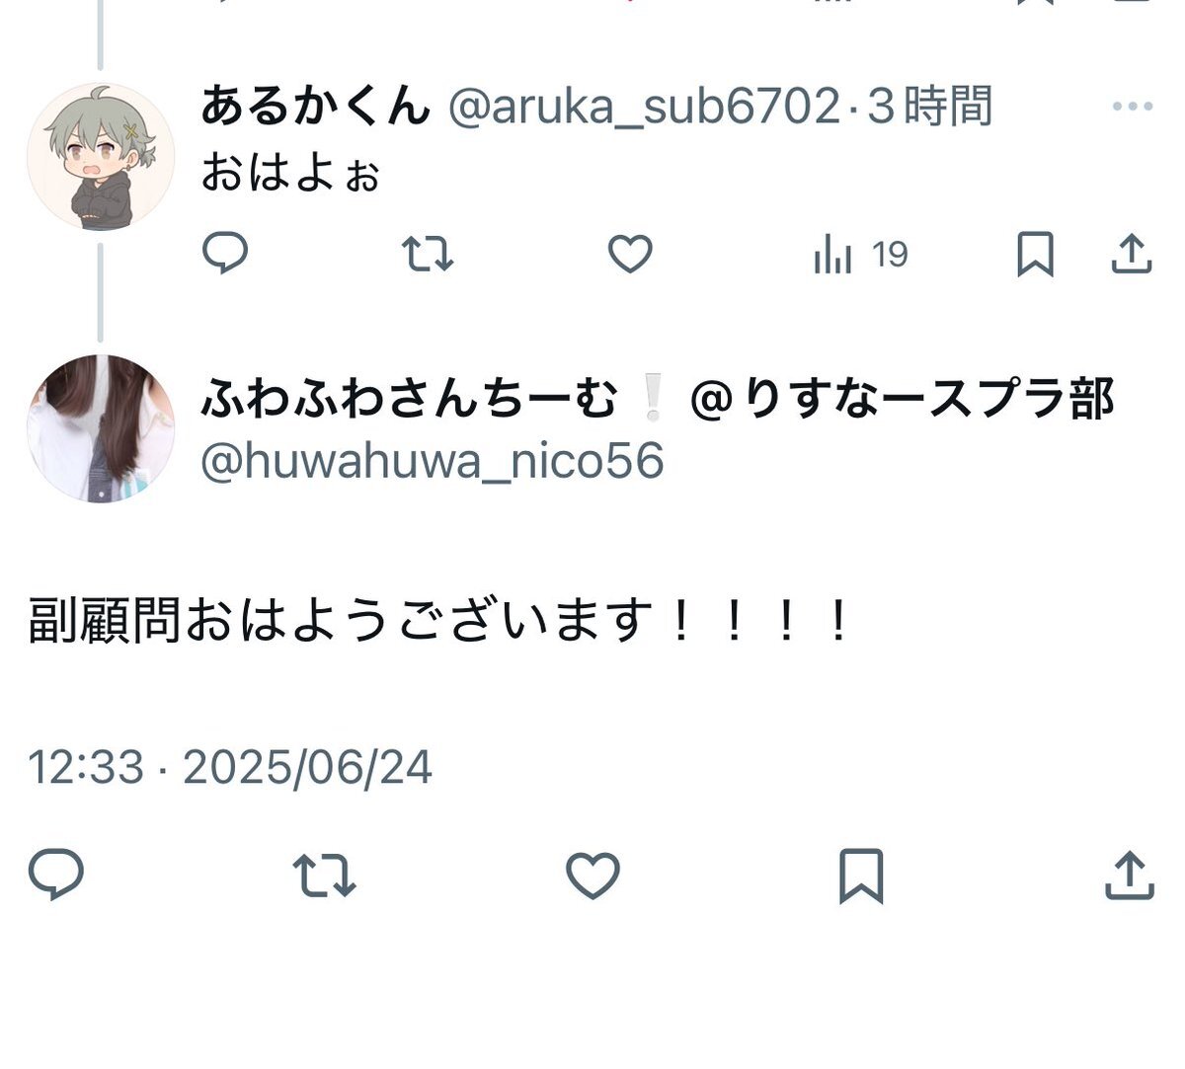Like the main 副顧問おはよう tweet
Viewport: 1185px width, 1069px height.
tap(592, 876)
